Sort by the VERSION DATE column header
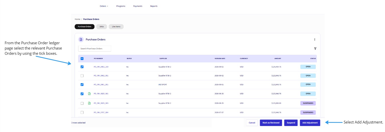The height and width of the screenshot is (132, 385). (220, 59)
